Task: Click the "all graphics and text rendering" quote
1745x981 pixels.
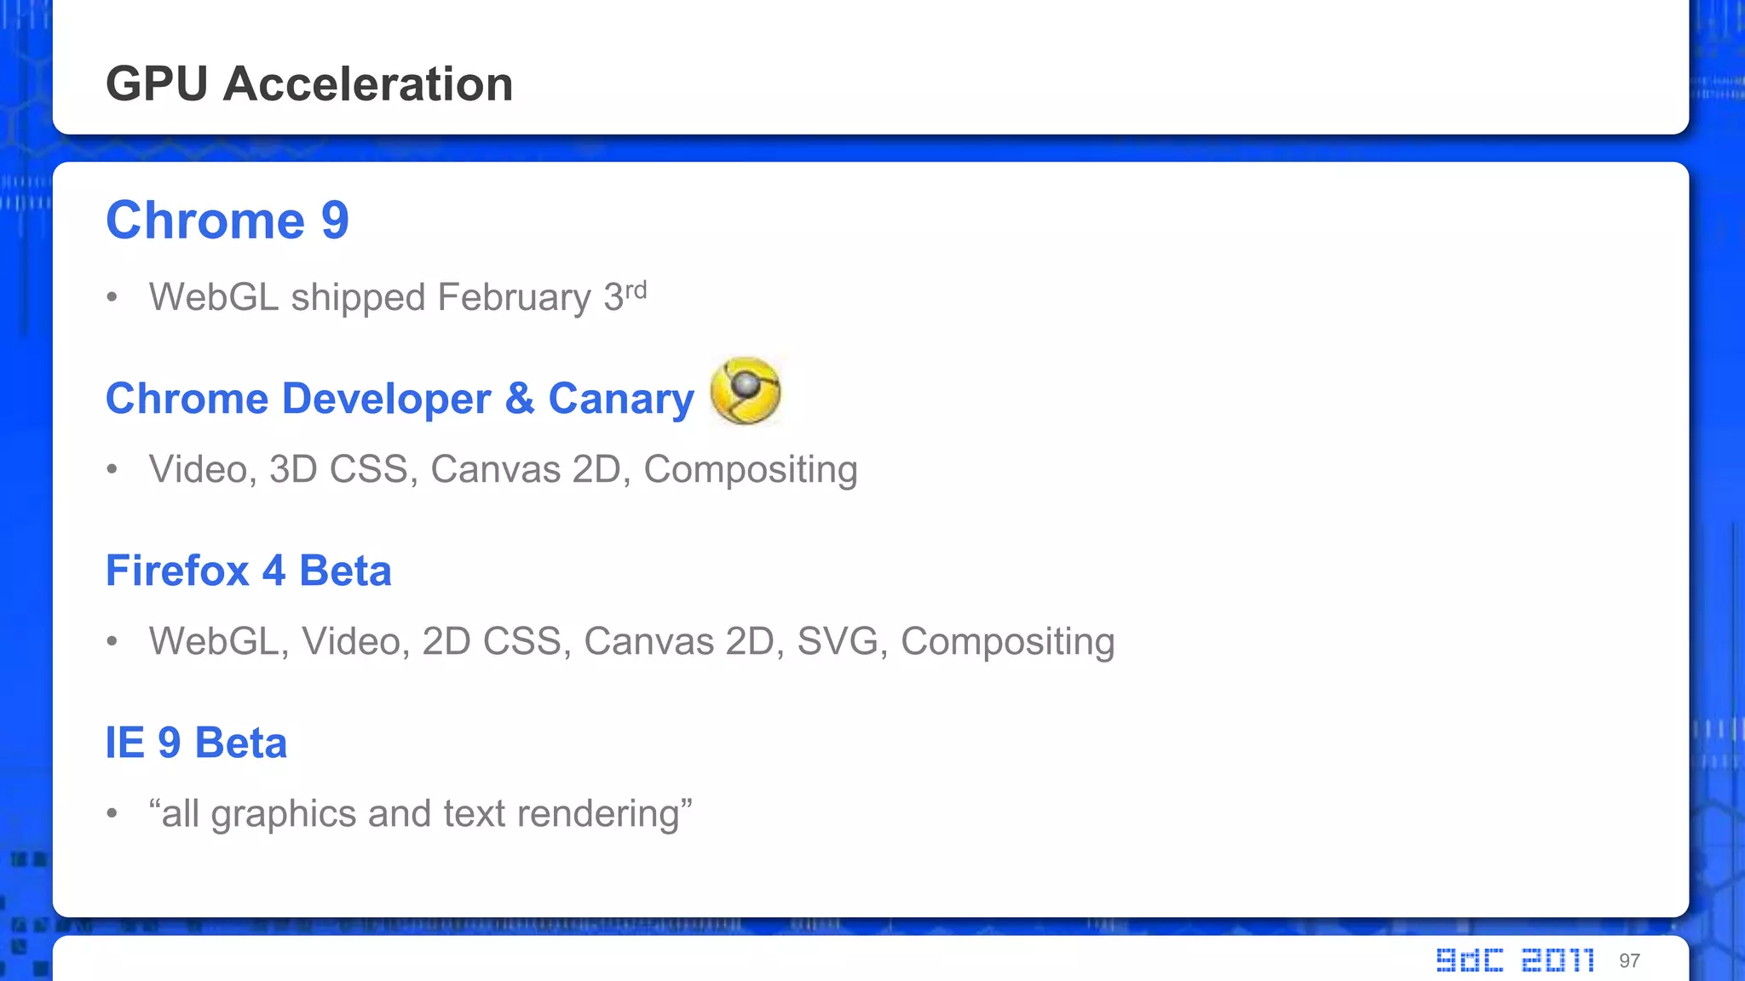Action: tap(420, 813)
